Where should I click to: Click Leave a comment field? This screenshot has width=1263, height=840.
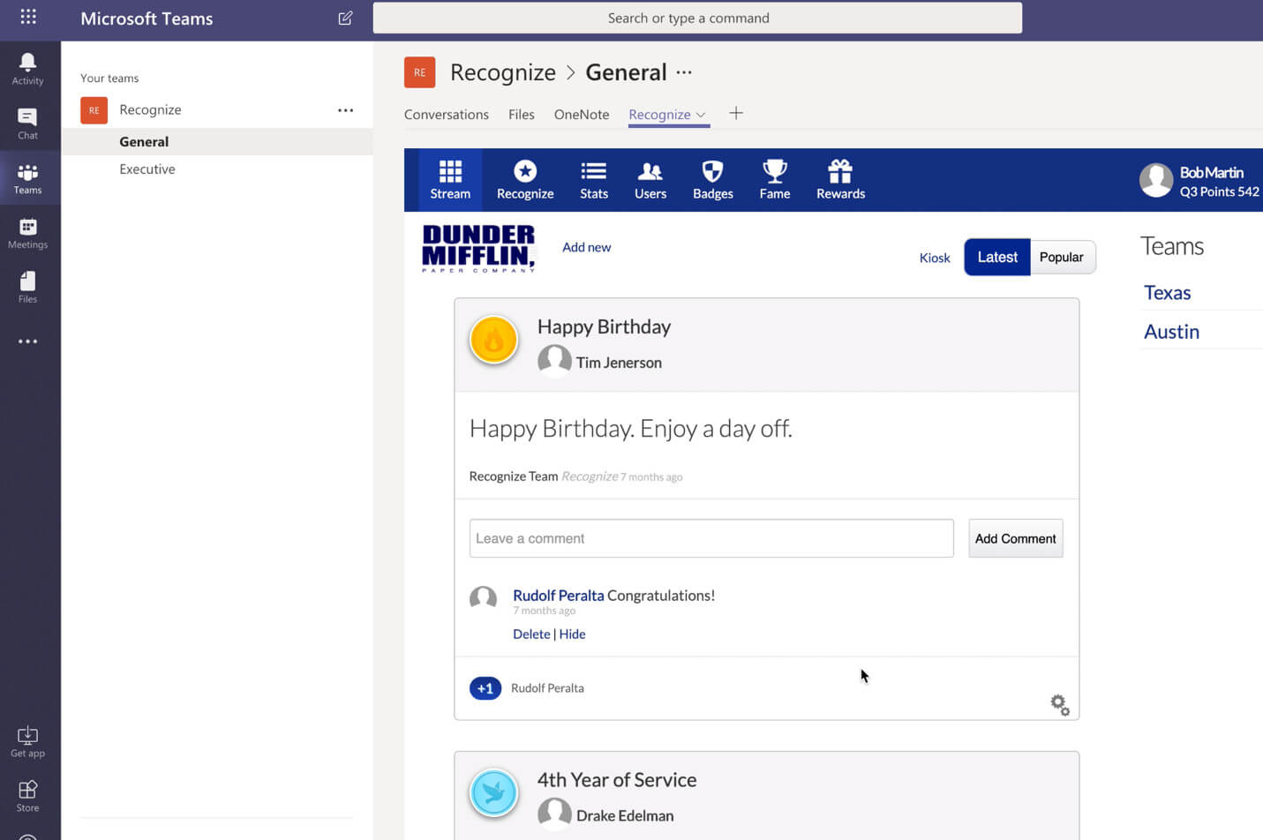[711, 538]
